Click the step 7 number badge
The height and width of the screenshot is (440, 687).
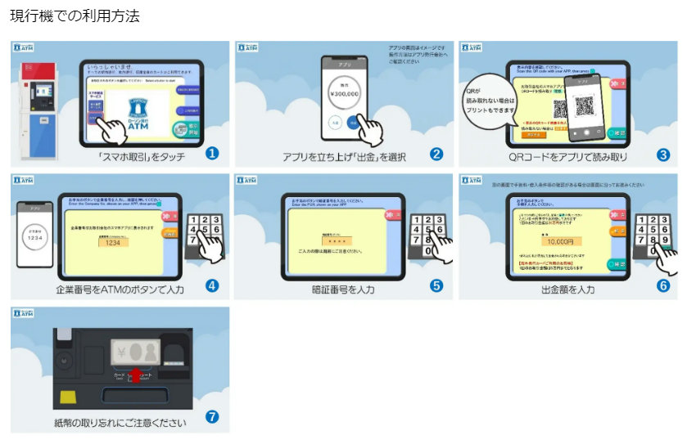click(x=212, y=417)
